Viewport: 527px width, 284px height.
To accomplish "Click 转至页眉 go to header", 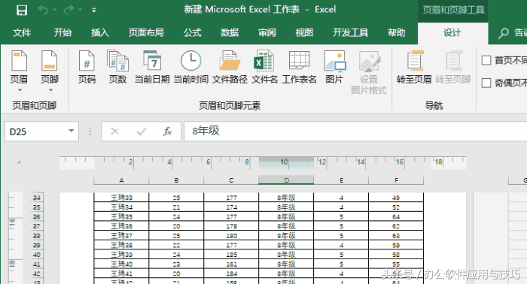I will pos(414,67).
